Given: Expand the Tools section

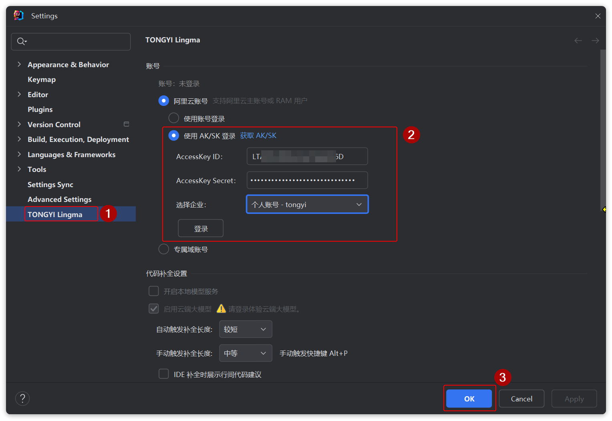Looking at the screenshot, I should 19,169.
